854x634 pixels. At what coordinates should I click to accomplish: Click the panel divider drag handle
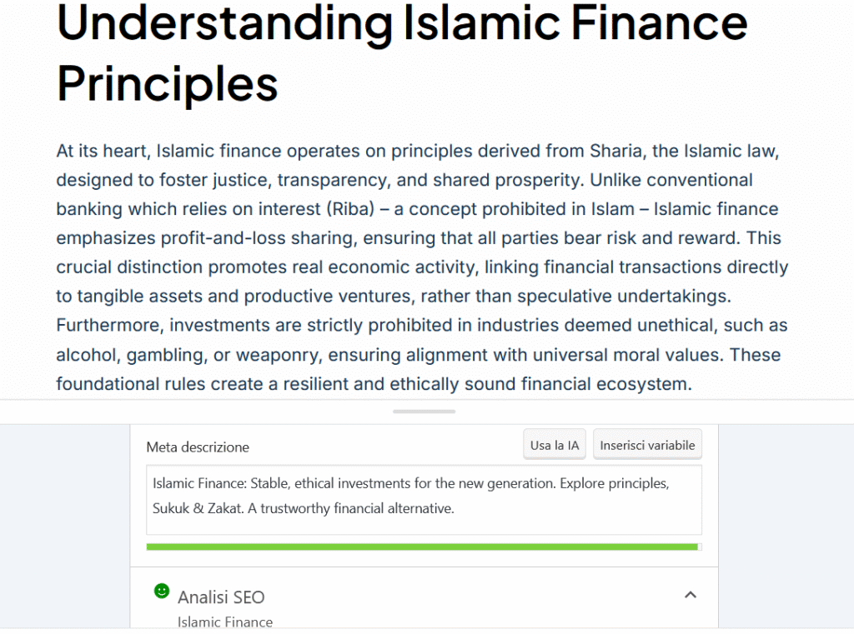[x=424, y=412]
